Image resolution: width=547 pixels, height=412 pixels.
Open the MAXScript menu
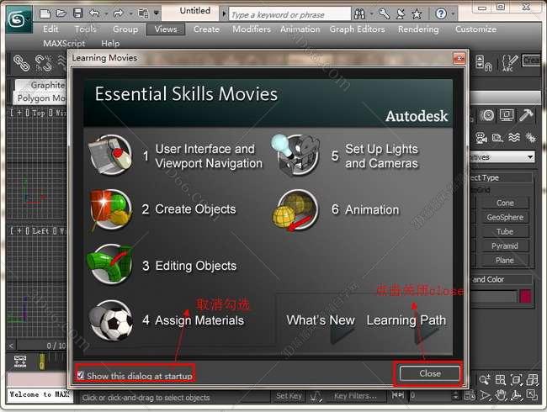click(64, 44)
